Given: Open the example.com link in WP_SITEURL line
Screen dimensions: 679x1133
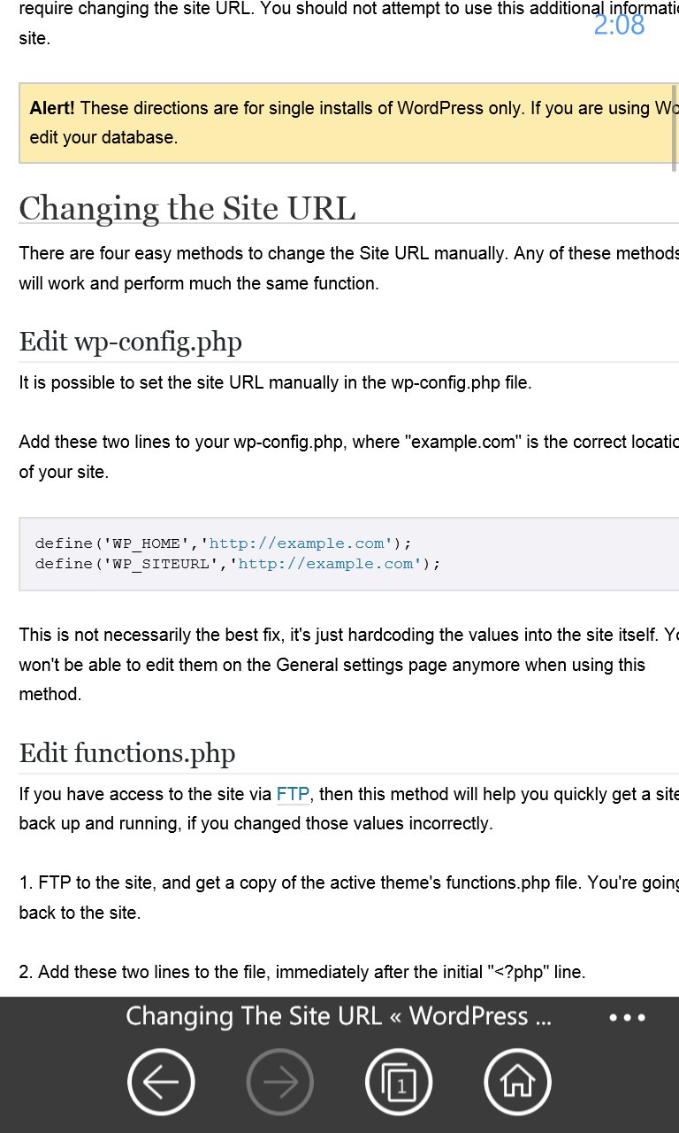Looking at the screenshot, I should coord(325,564).
